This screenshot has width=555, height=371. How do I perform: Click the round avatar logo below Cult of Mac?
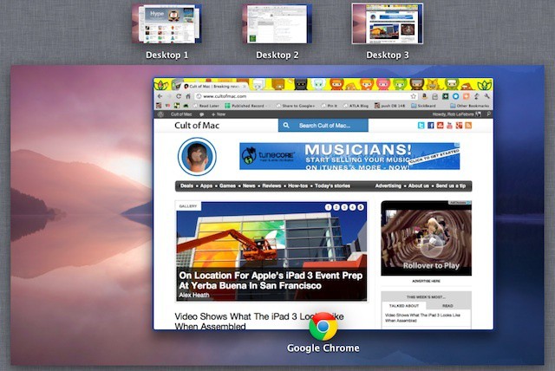196,157
